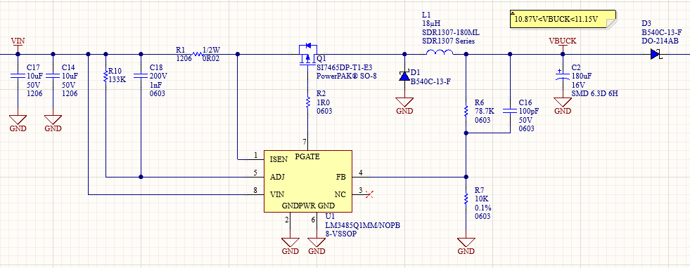Select the C14 capacitor symbol
The height and width of the screenshot is (268, 690).
coord(52,76)
